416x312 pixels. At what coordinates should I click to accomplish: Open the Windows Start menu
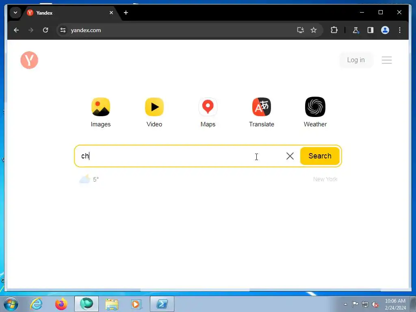[11, 304]
